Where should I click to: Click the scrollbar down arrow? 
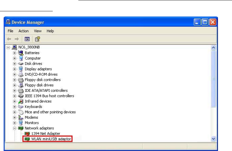213,139
